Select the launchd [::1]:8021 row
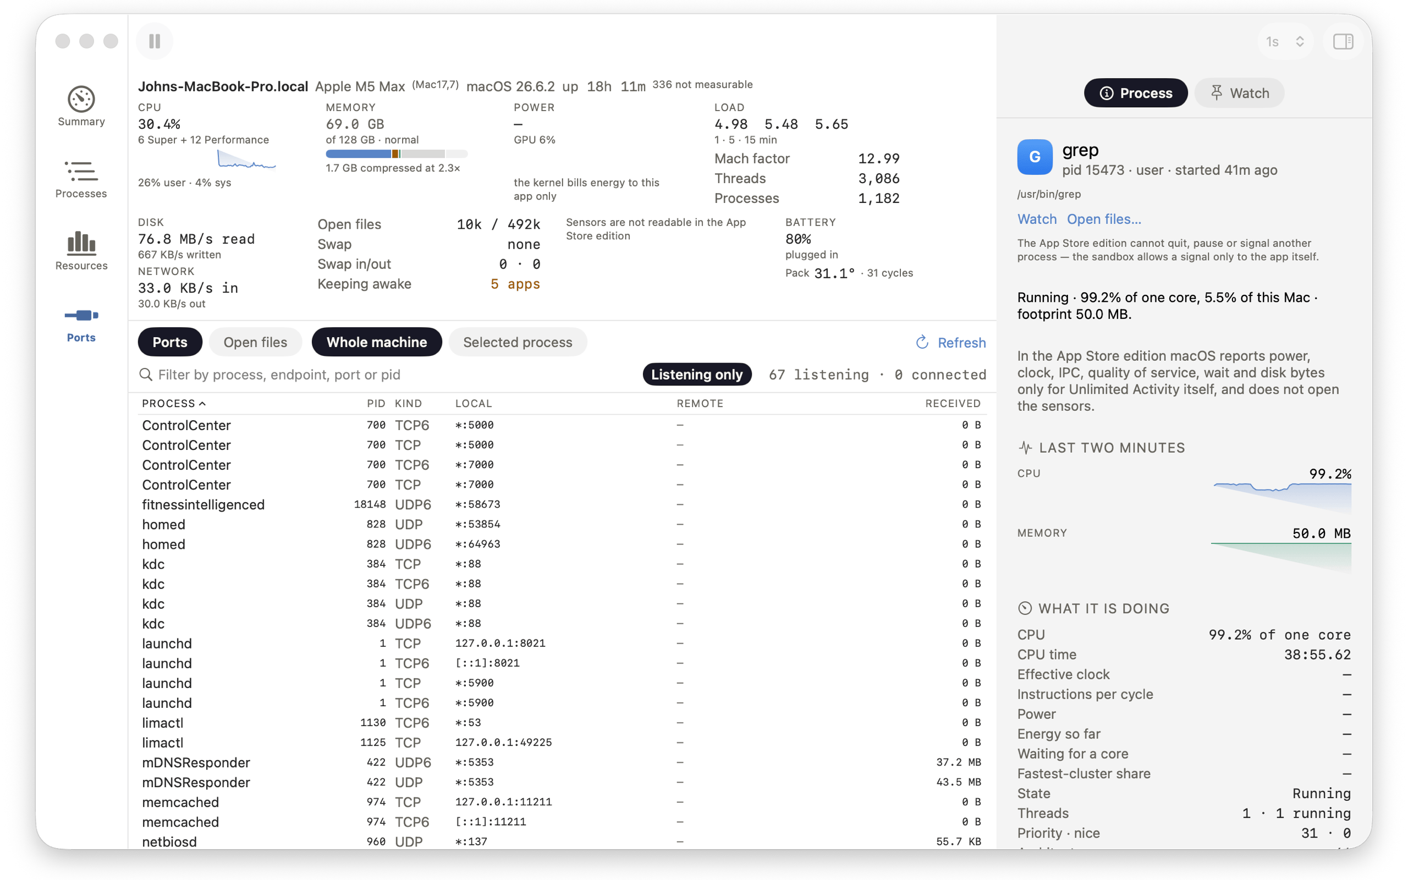 (x=562, y=663)
